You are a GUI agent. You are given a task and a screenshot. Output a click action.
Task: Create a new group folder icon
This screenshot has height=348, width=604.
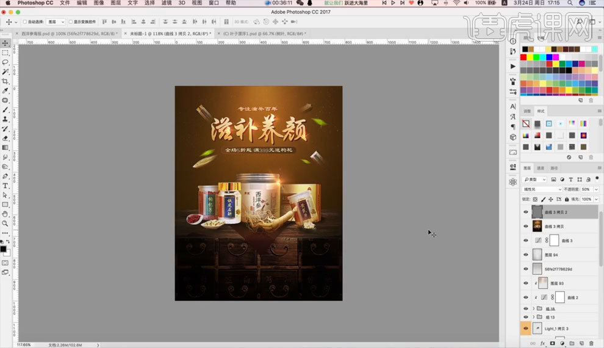572,343
